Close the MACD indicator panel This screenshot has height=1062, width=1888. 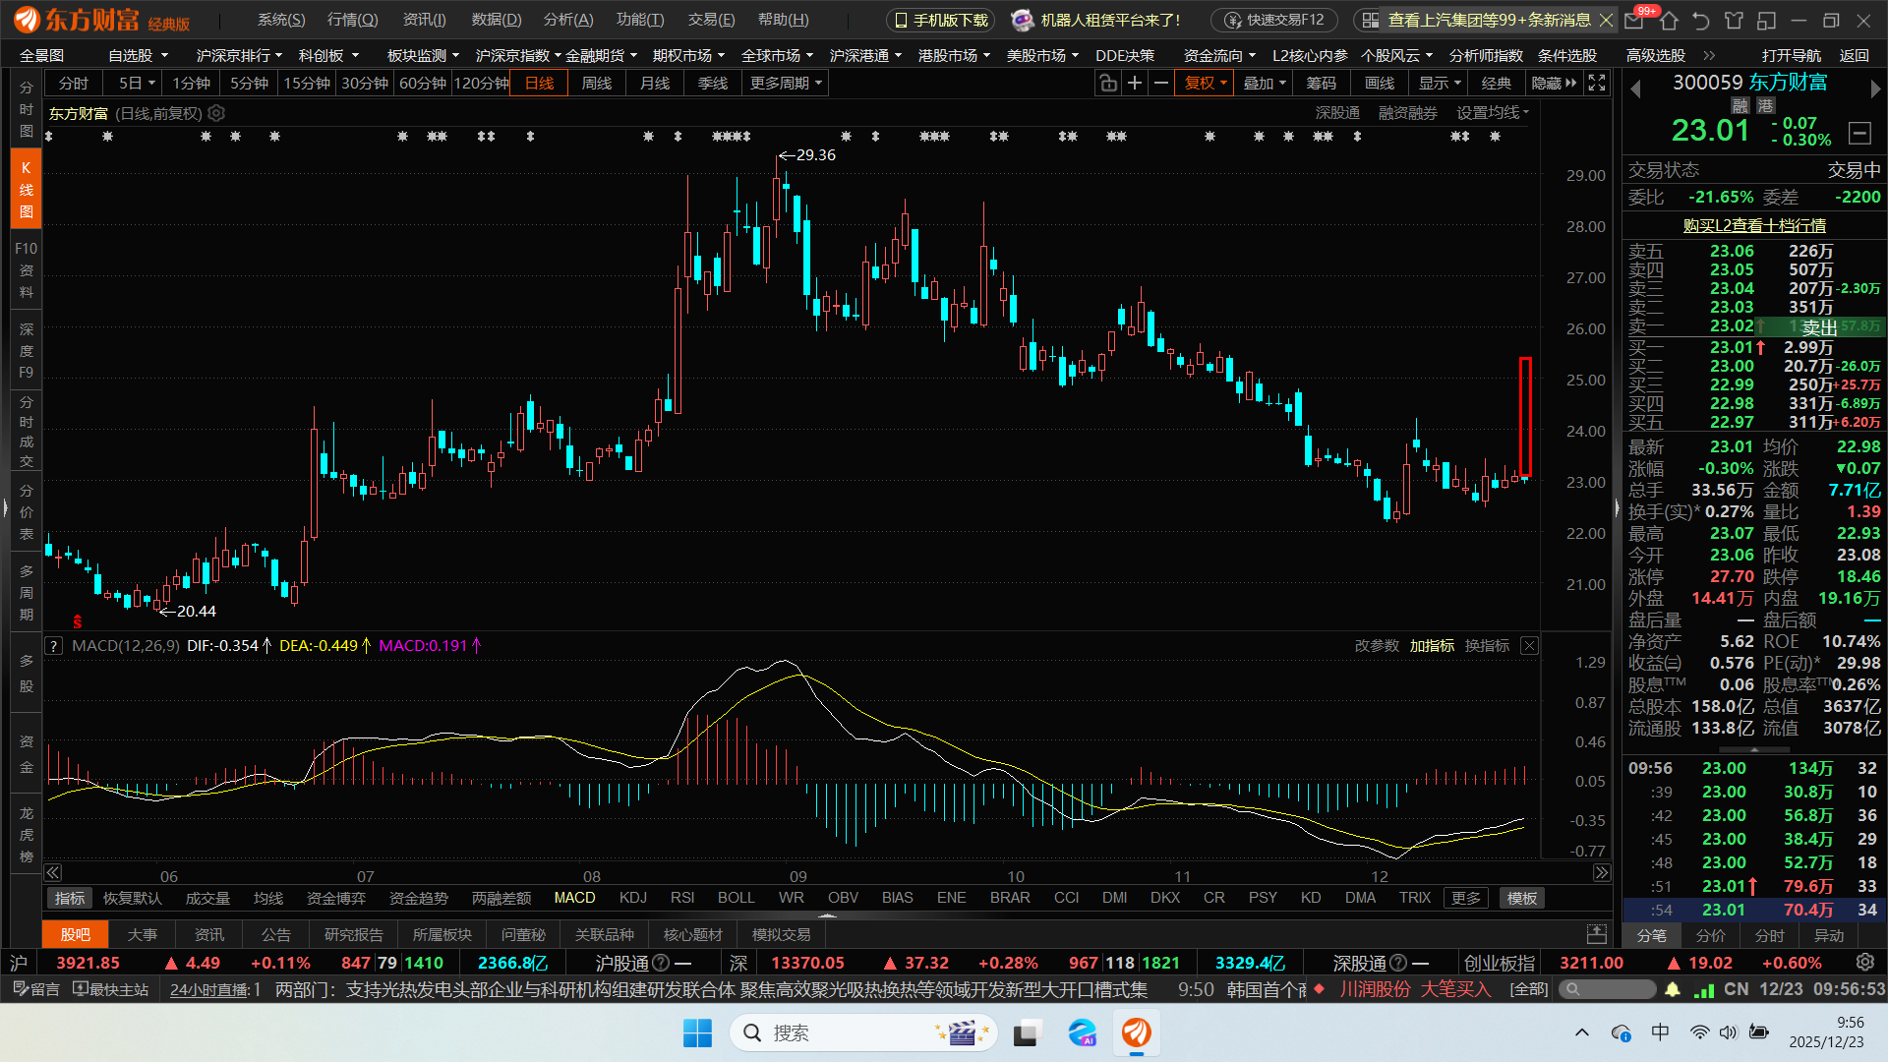[x=1529, y=646]
